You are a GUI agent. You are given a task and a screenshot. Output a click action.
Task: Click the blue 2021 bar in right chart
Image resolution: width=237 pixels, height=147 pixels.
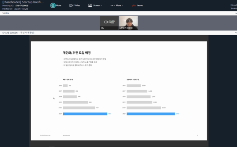[151, 114]
